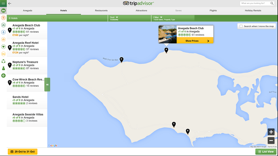Open Restaurants fork-and-knife sidebar icon

tap(4, 18)
